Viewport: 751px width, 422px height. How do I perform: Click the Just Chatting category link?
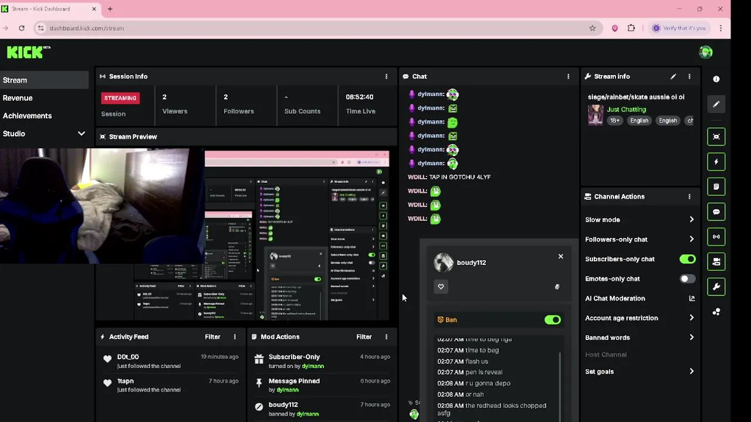(x=626, y=109)
